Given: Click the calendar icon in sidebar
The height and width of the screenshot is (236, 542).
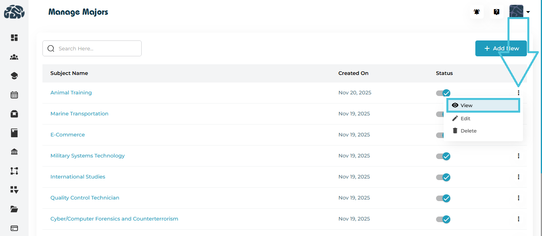Looking at the screenshot, I should coord(14,95).
